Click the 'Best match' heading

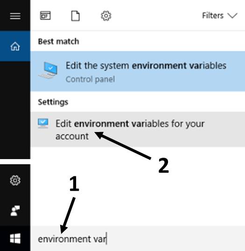click(58, 42)
